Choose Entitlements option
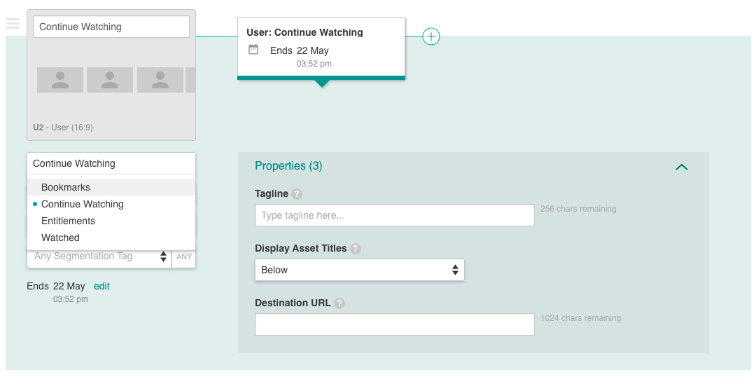 tap(111, 221)
